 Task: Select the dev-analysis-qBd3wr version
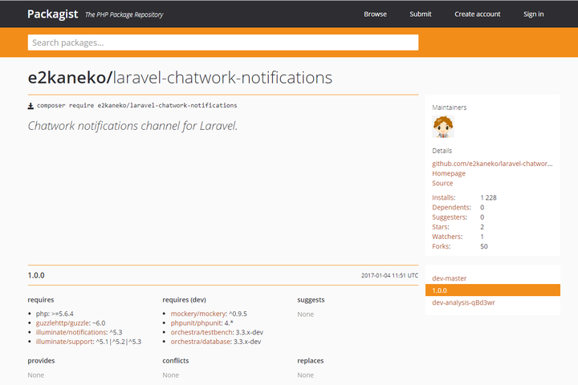[463, 302]
